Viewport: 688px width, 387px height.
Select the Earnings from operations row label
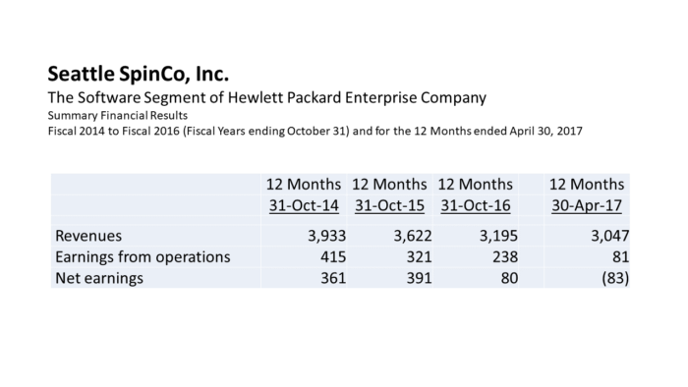143,256
